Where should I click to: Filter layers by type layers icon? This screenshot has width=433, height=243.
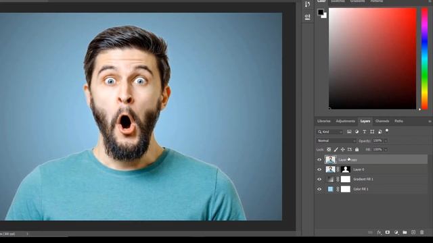(x=365, y=132)
